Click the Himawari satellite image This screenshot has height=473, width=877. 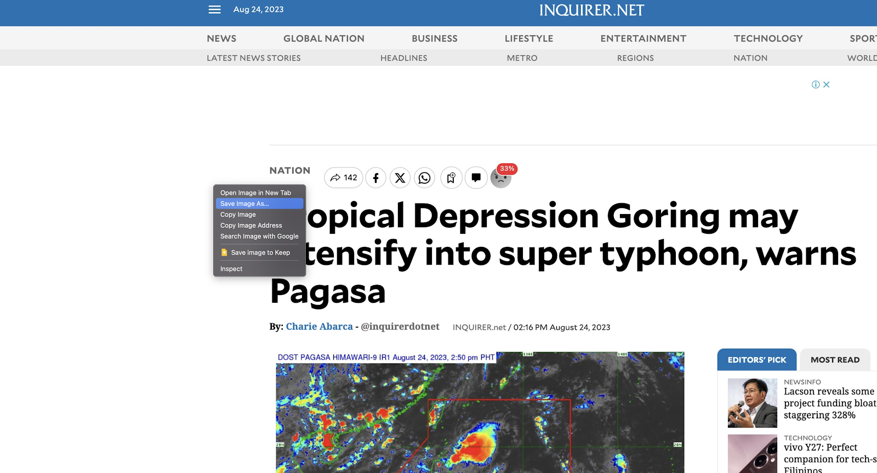pyautogui.click(x=480, y=412)
